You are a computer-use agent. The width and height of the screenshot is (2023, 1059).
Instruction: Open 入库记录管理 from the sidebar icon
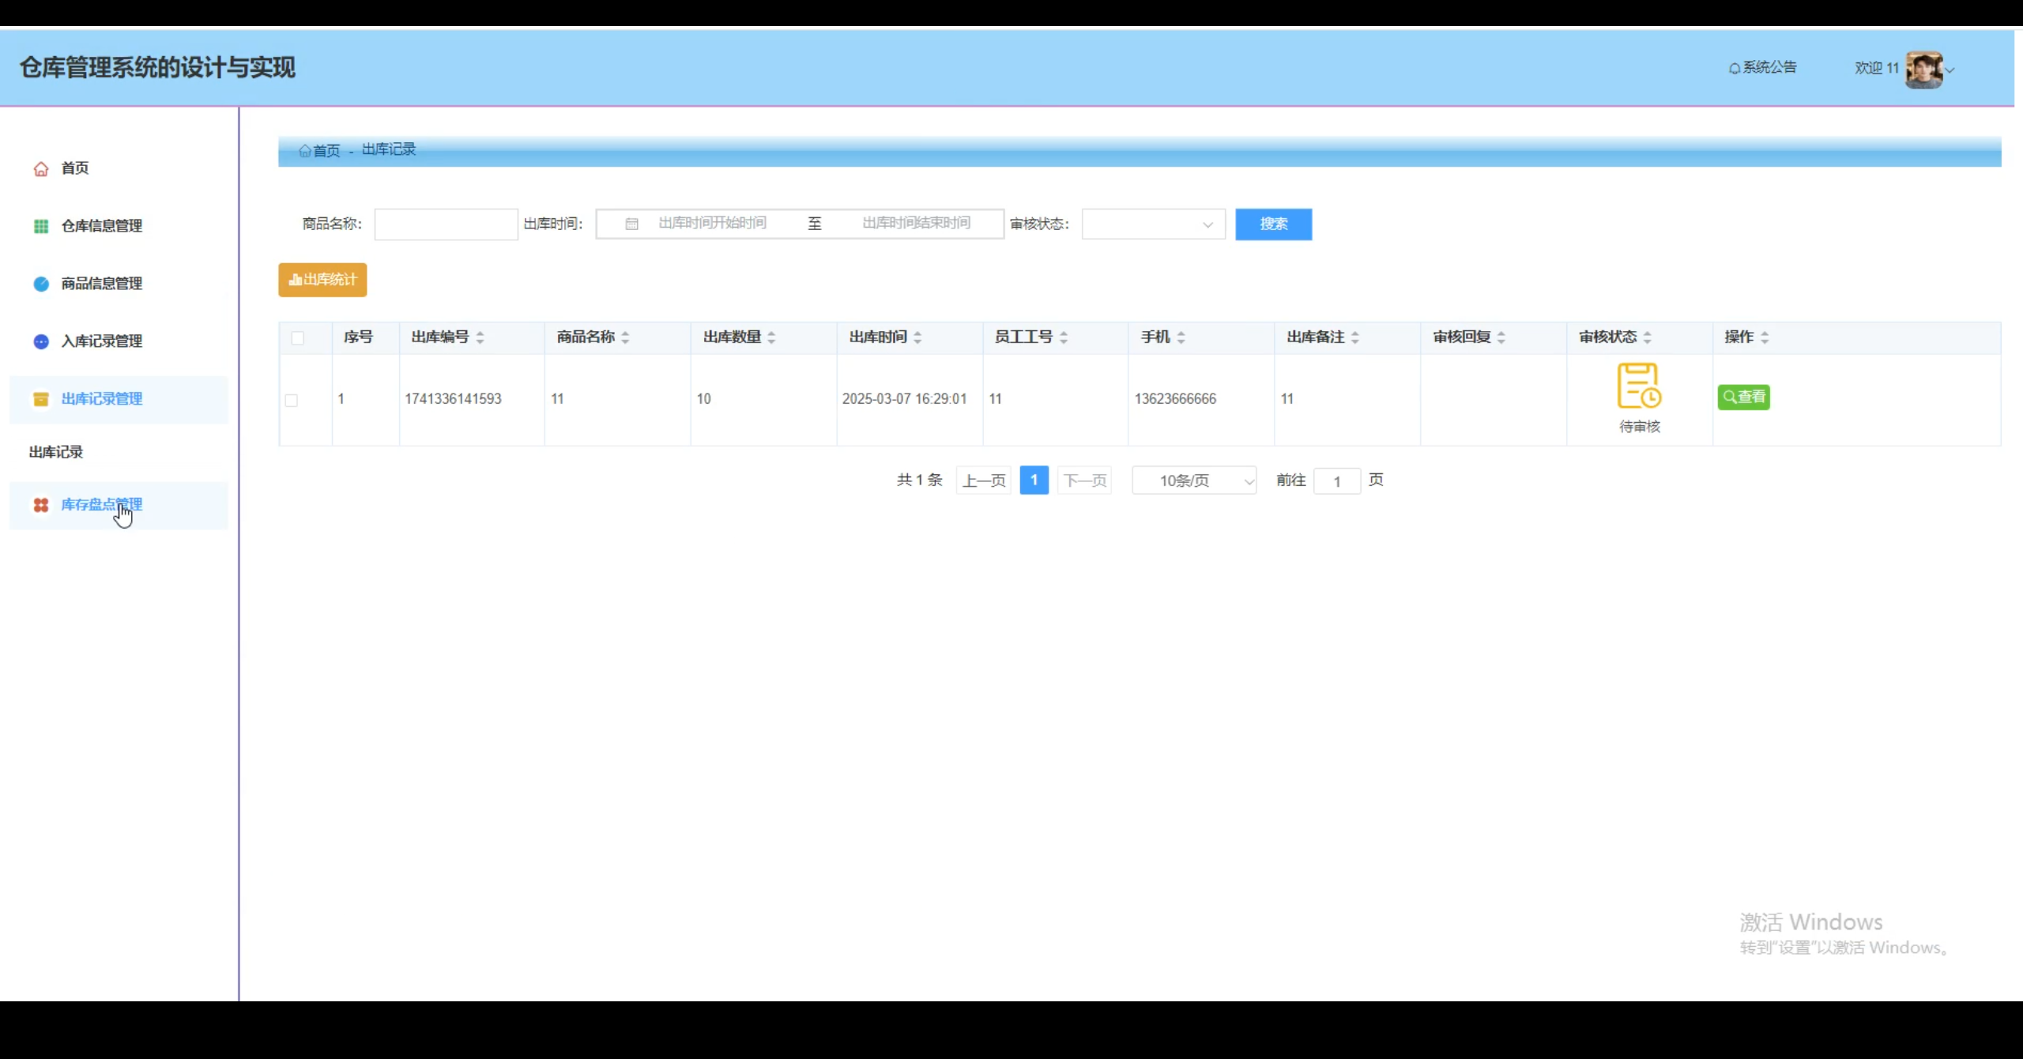pos(41,341)
